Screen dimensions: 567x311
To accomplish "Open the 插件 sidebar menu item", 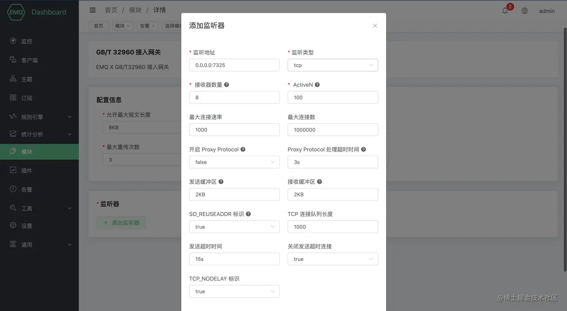I will 39,171.
